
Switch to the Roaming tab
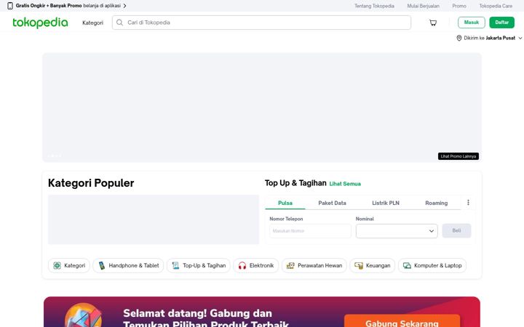coord(436,203)
